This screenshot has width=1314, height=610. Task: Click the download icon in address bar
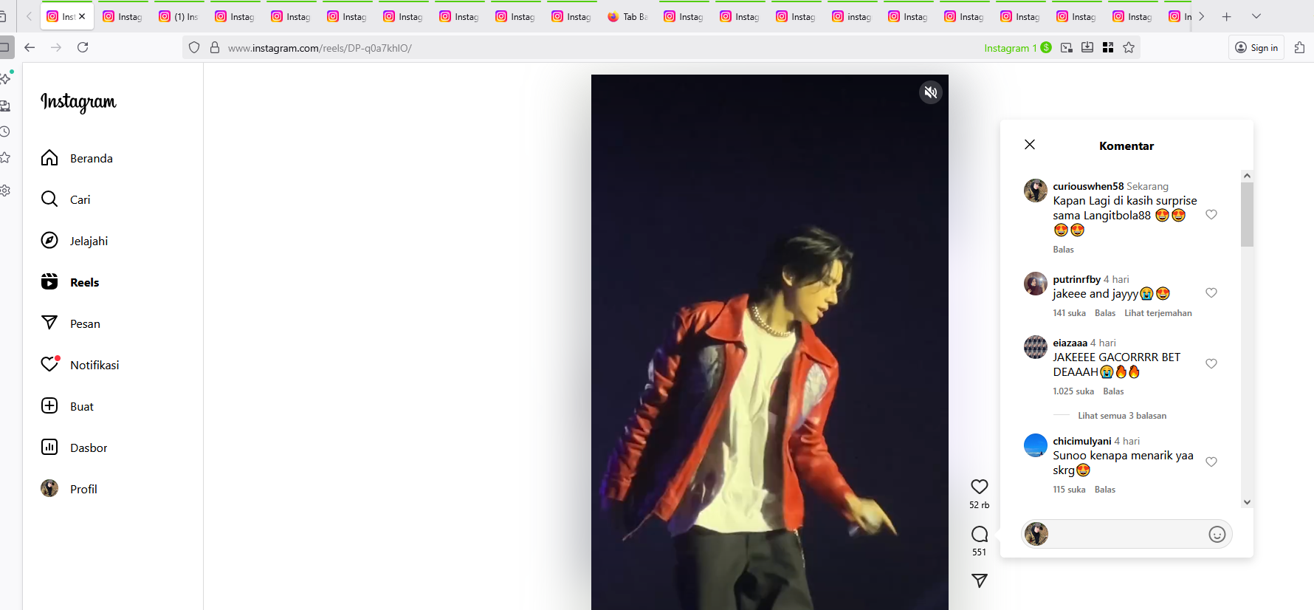point(1087,47)
